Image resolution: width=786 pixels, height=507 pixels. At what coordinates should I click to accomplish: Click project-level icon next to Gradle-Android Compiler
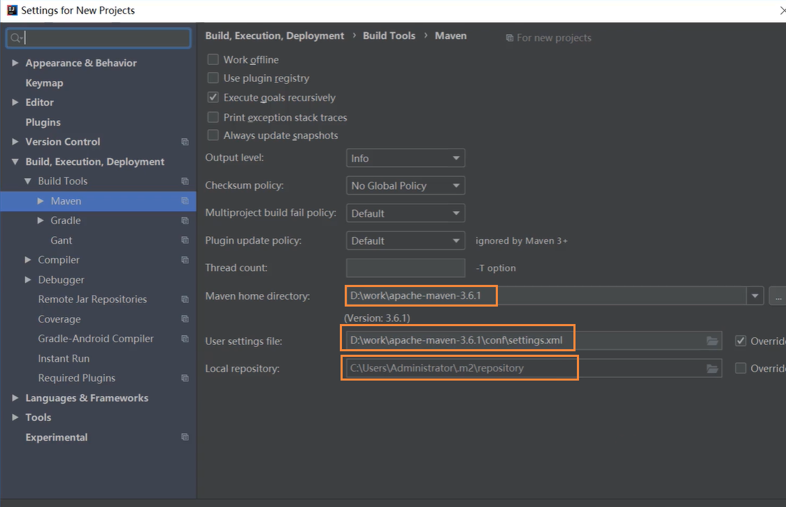185,339
